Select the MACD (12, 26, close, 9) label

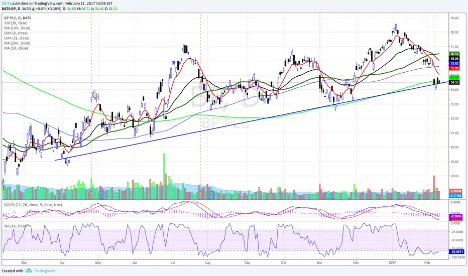click(33, 205)
